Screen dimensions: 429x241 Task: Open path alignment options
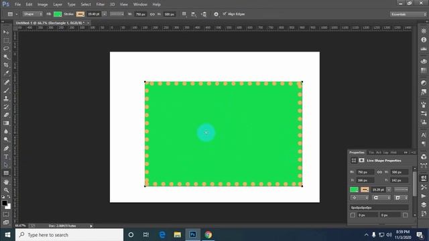[x=194, y=14]
